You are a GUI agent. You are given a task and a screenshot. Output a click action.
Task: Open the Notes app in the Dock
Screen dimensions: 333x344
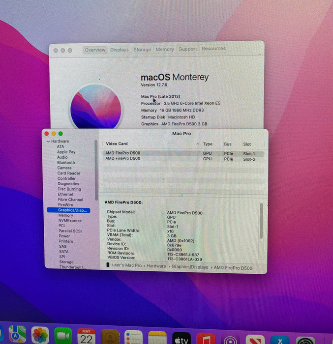(157, 338)
